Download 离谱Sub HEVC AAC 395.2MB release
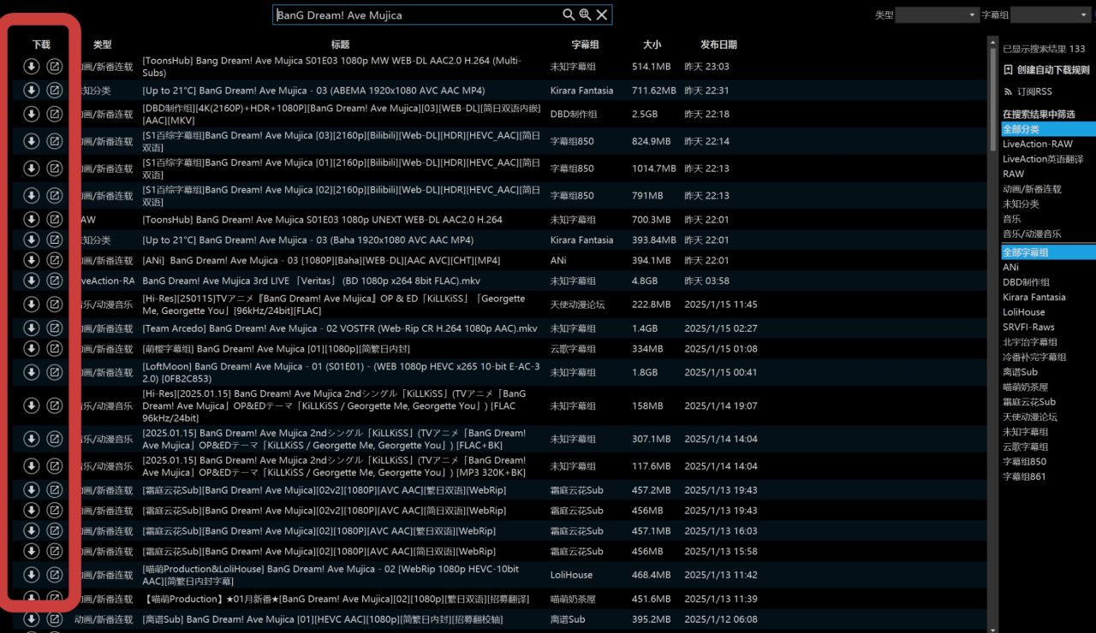1096x633 pixels. tap(32, 618)
